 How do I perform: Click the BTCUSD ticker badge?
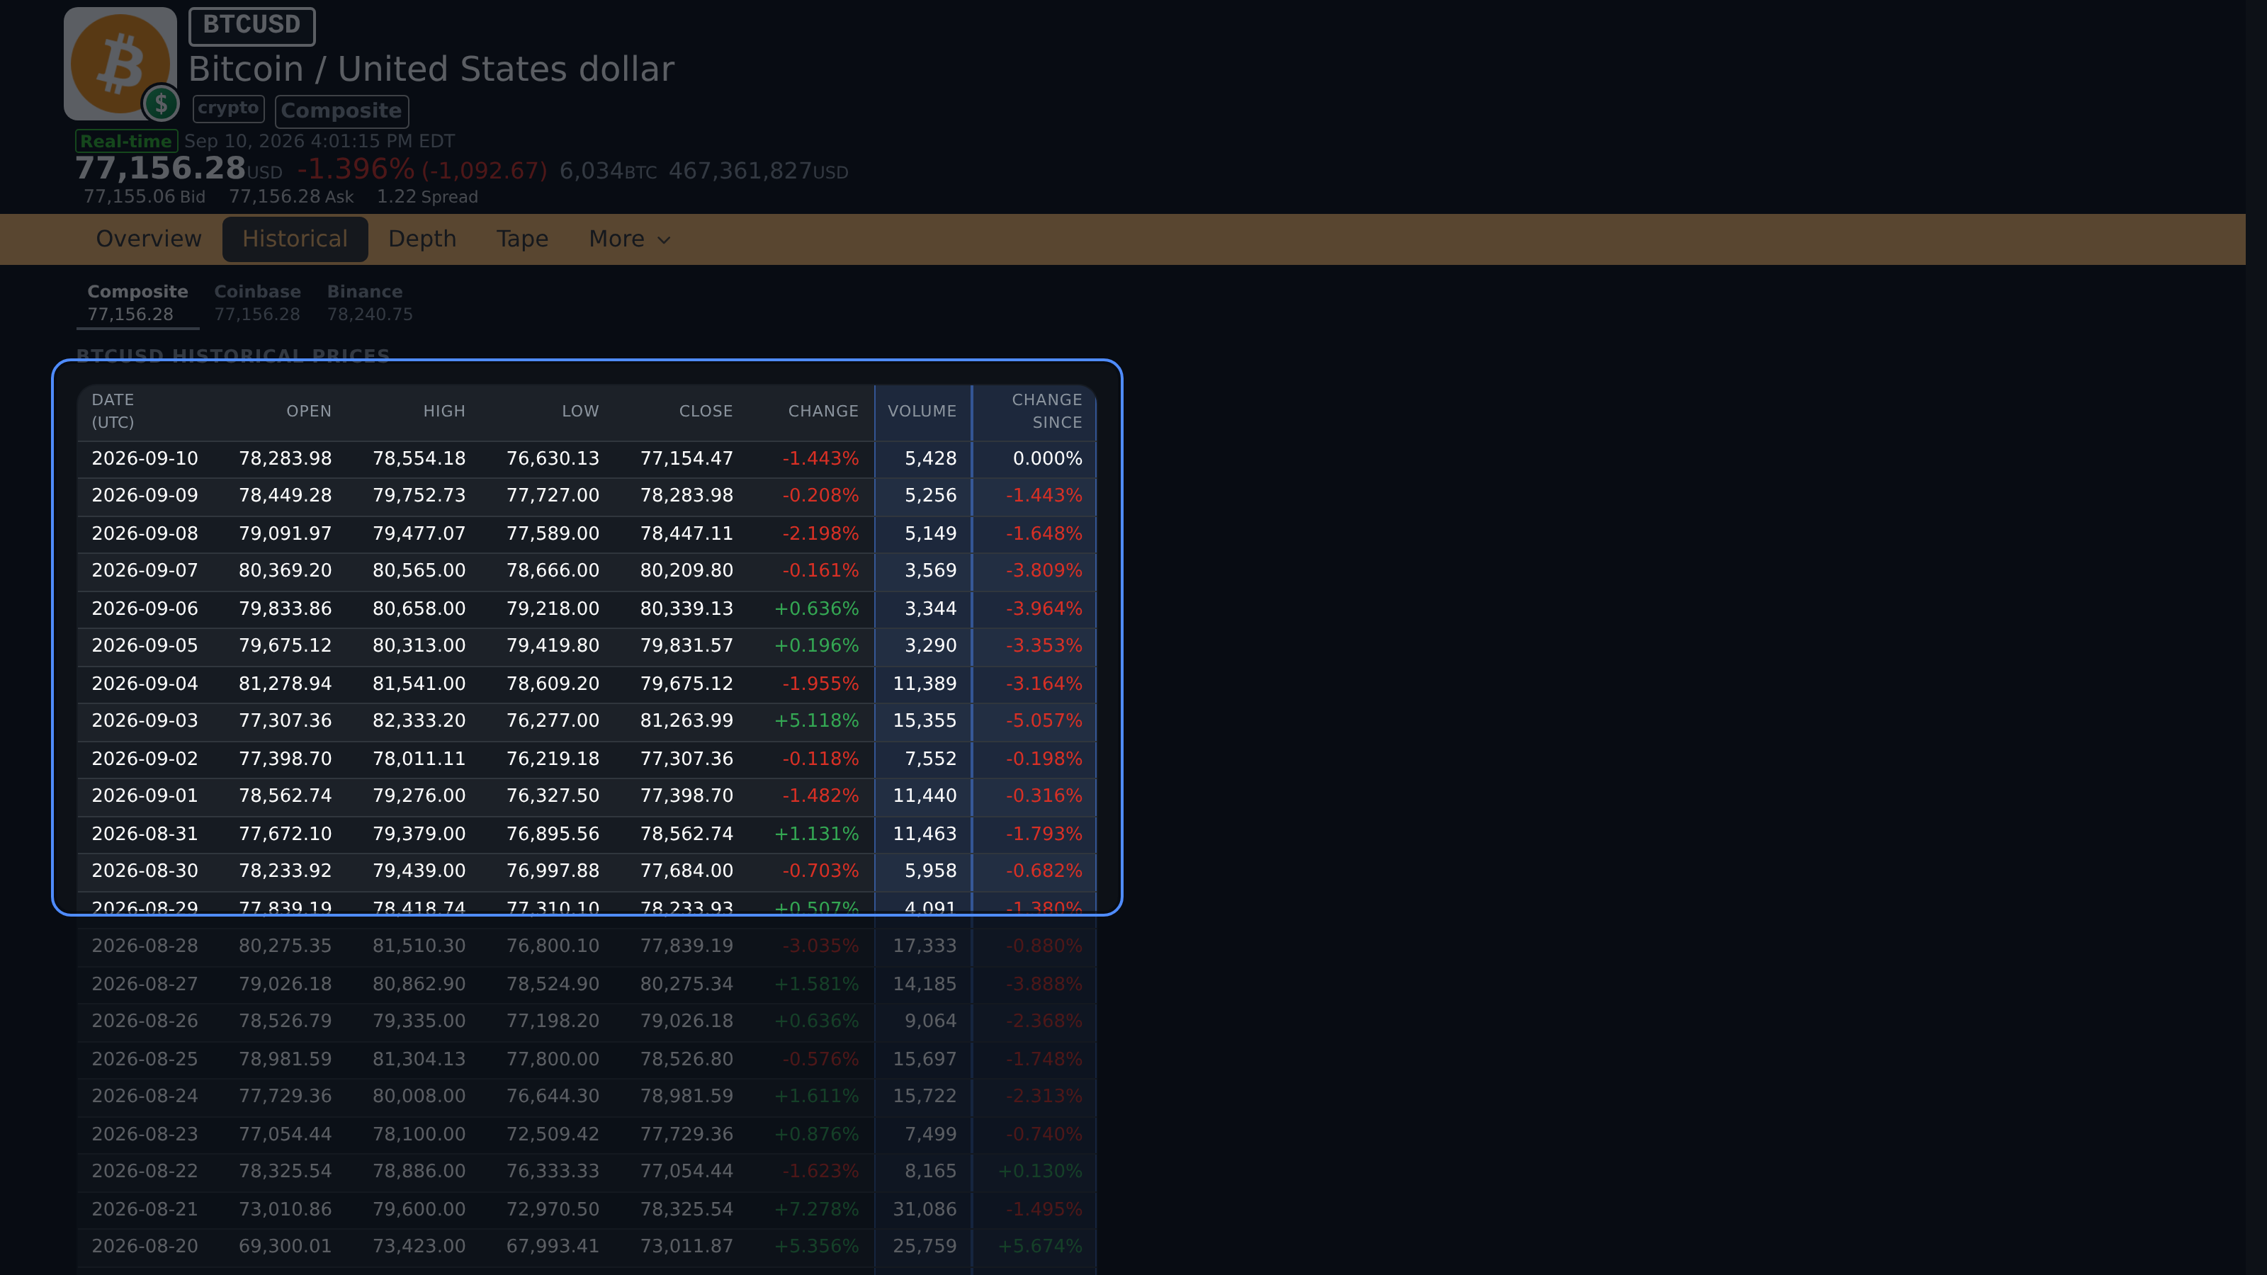251,25
